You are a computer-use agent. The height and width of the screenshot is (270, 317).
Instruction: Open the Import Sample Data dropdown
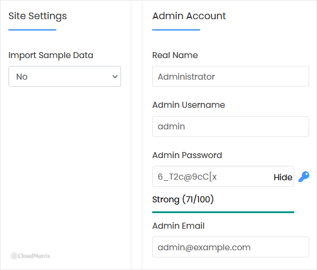point(65,77)
